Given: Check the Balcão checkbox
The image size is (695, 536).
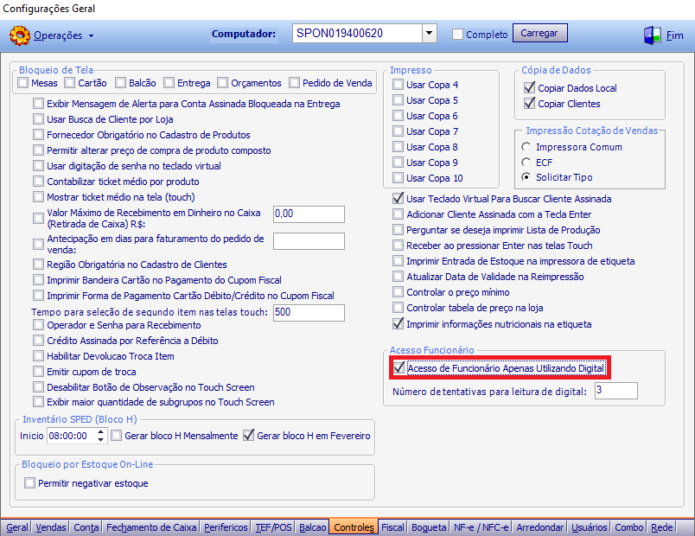Looking at the screenshot, I should point(120,83).
